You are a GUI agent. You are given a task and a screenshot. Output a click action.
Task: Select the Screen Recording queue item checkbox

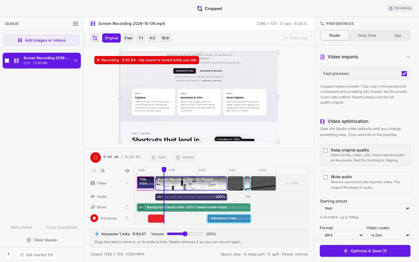point(7,61)
